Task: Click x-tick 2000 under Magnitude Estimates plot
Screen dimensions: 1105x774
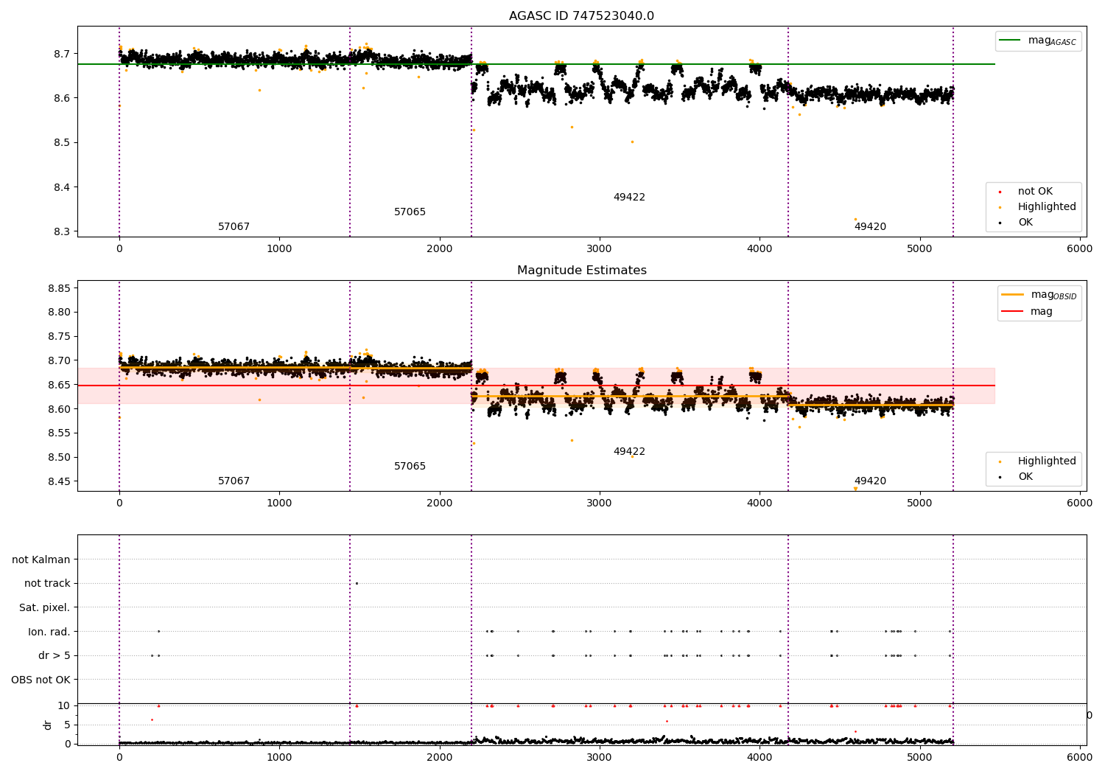Action: 440,503
